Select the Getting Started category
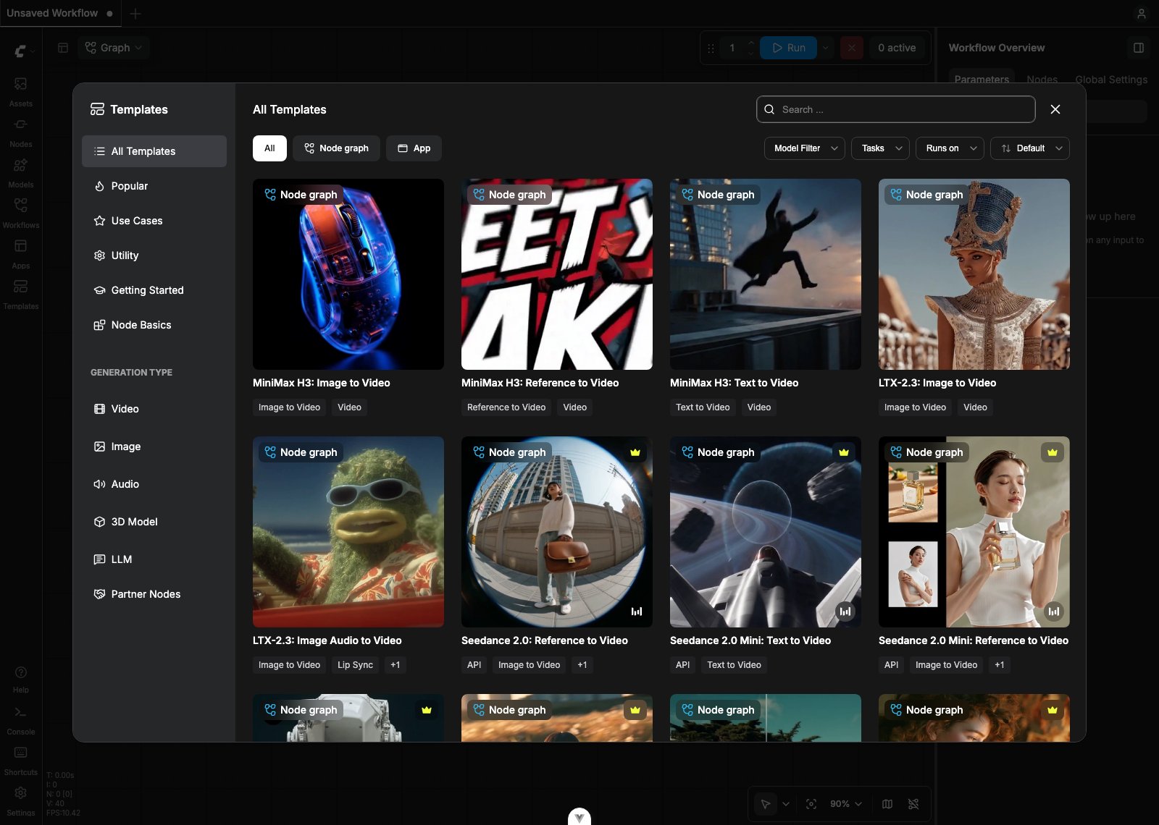Viewport: 1159px width, 825px height. (154, 290)
